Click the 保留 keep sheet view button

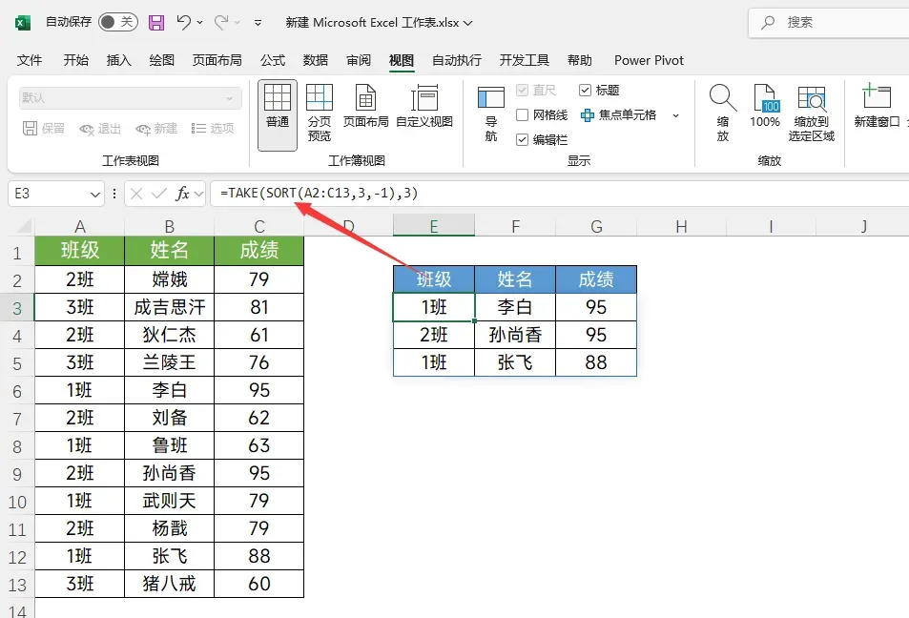pyautogui.click(x=44, y=129)
